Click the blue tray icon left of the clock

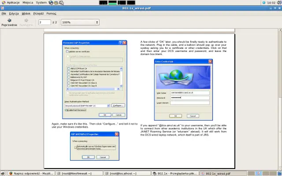pyautogui.click(x=264, y=3)
